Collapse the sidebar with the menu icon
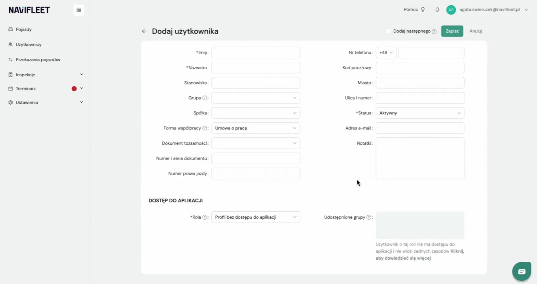The width and height of the screenshot is (537, 284). (x=79, y=10)
